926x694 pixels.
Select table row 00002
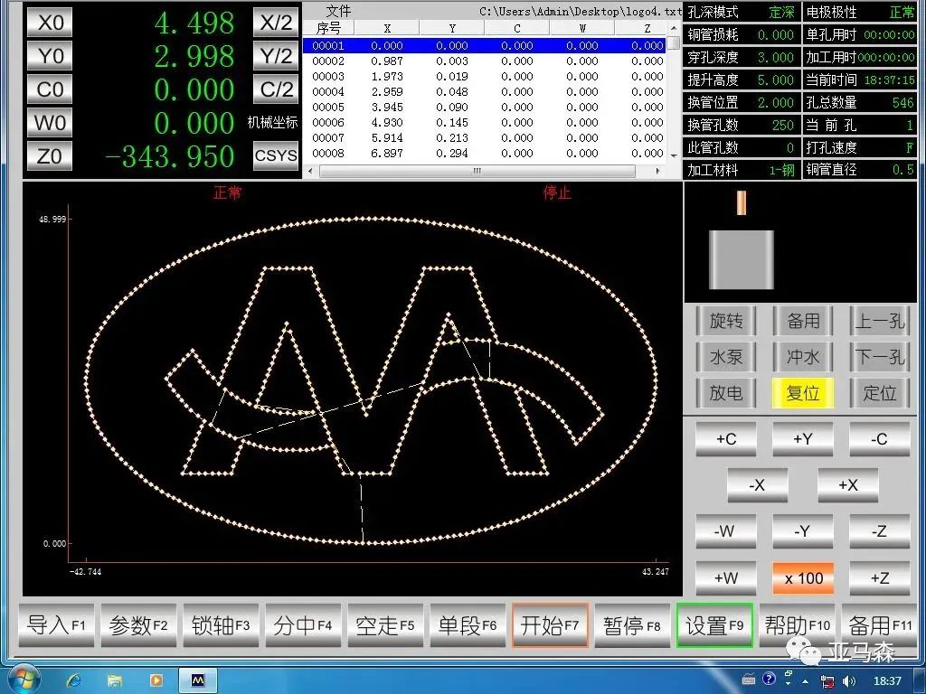click(x=485, y=61)
